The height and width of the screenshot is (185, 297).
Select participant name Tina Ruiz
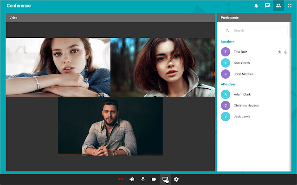pos(240,52)
